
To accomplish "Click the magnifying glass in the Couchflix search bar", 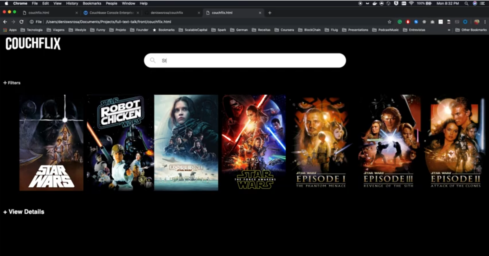I will tap(153, 60).
